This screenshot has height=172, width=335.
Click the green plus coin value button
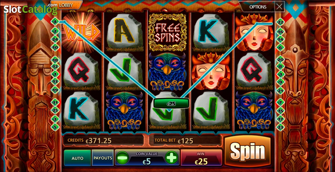[x=171, y=158]
